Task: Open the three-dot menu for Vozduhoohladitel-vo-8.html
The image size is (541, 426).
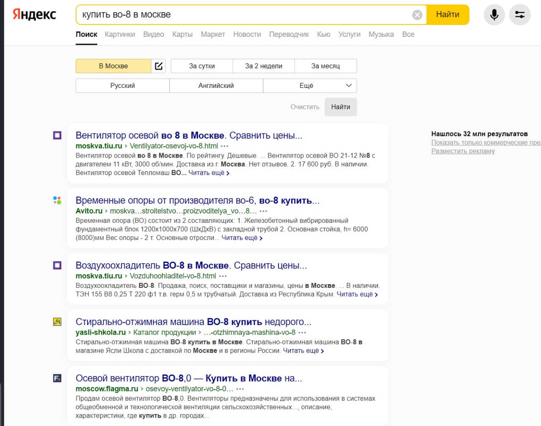Action: point(223,276)
